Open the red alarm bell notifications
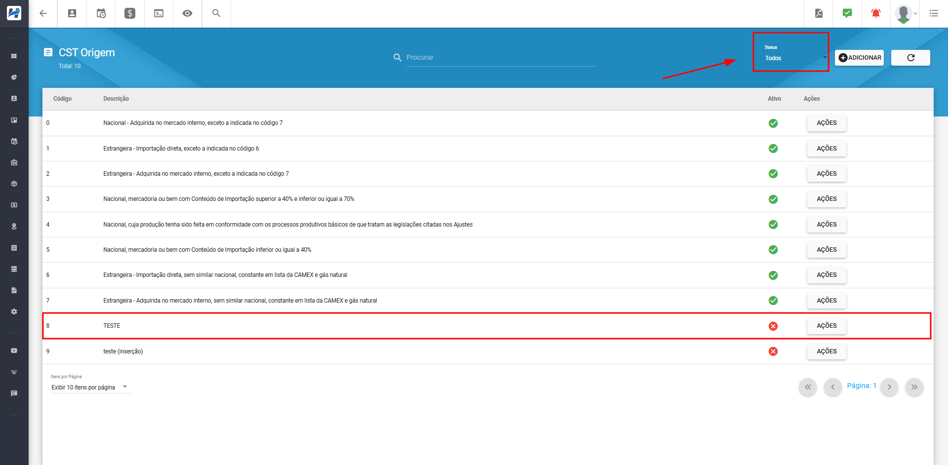This screenshot has height=465, width=948. click(x=876, y=13)
